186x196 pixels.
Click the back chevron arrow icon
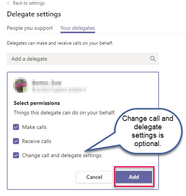(x=8, y=3)
